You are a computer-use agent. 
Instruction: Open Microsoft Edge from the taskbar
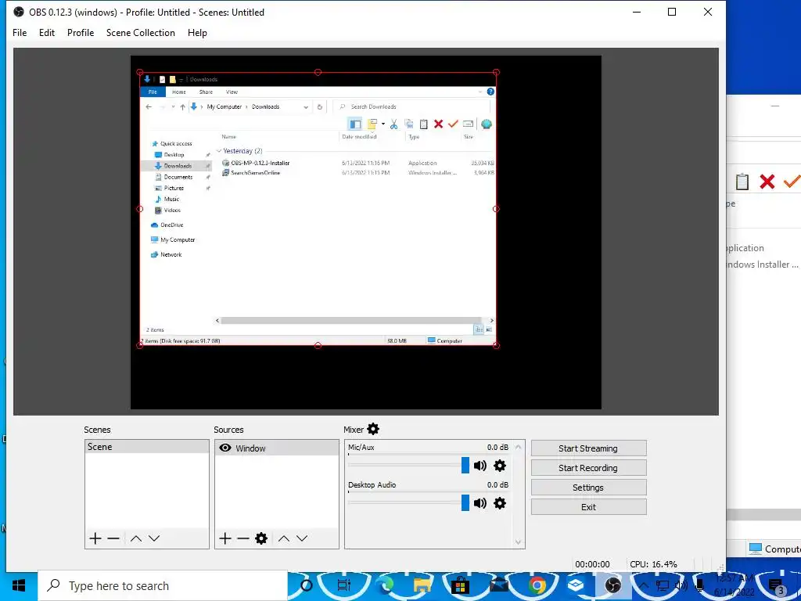click(386, 585)
